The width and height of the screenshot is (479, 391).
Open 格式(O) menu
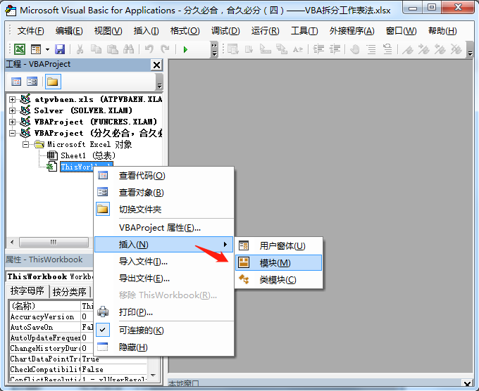[x=185, y=31]
